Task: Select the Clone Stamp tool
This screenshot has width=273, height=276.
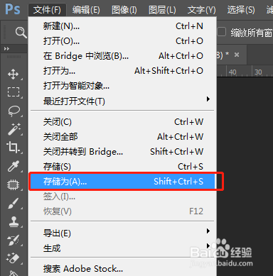Action: pyautogui.click(x=14, y=222)
